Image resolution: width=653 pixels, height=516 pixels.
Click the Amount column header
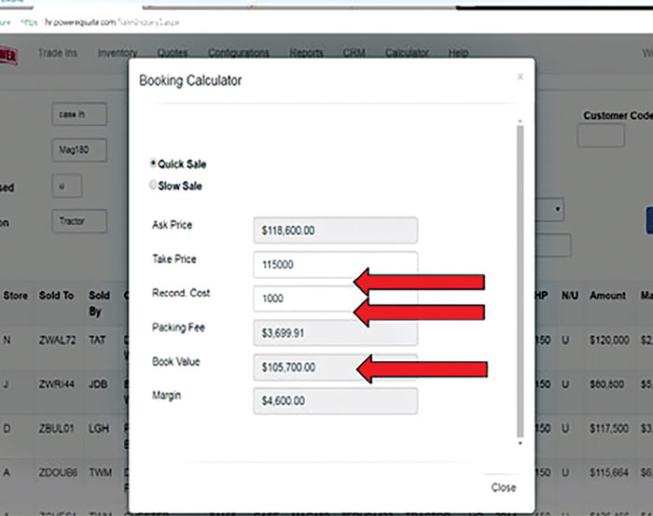point(607,296)
